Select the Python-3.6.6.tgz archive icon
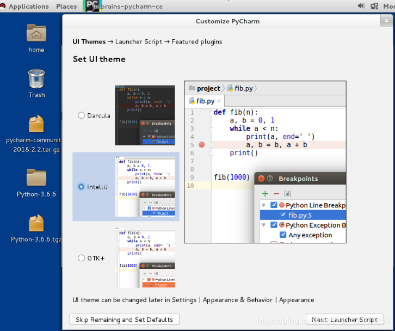Image resolution: width=395 pixels, height=331 pixels. 36,223
